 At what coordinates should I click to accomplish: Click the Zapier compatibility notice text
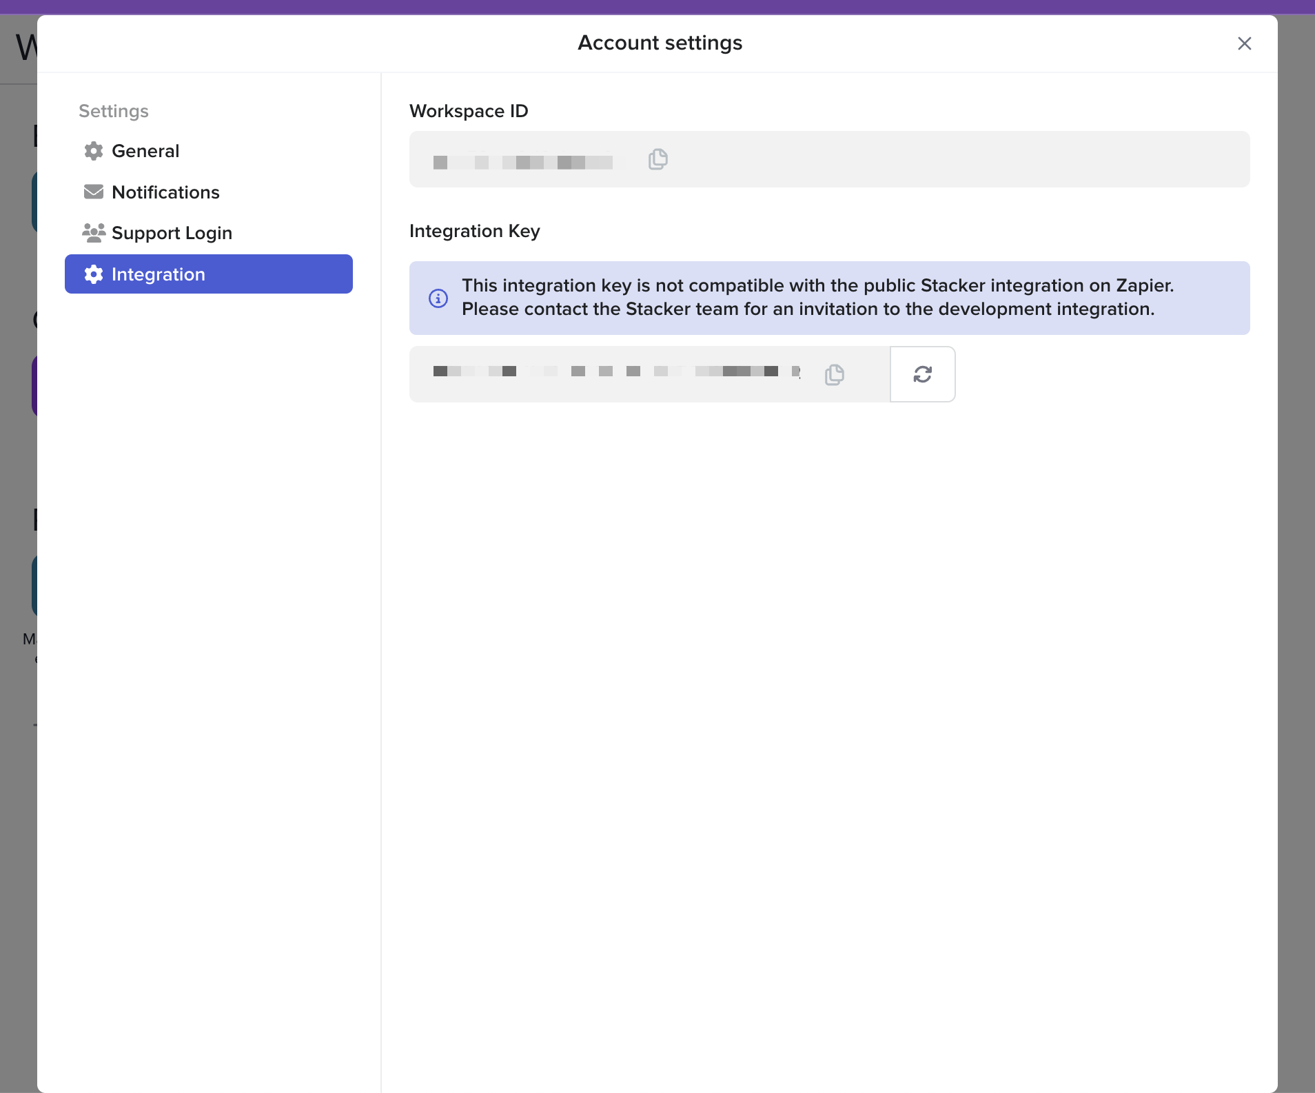(817, 297)
